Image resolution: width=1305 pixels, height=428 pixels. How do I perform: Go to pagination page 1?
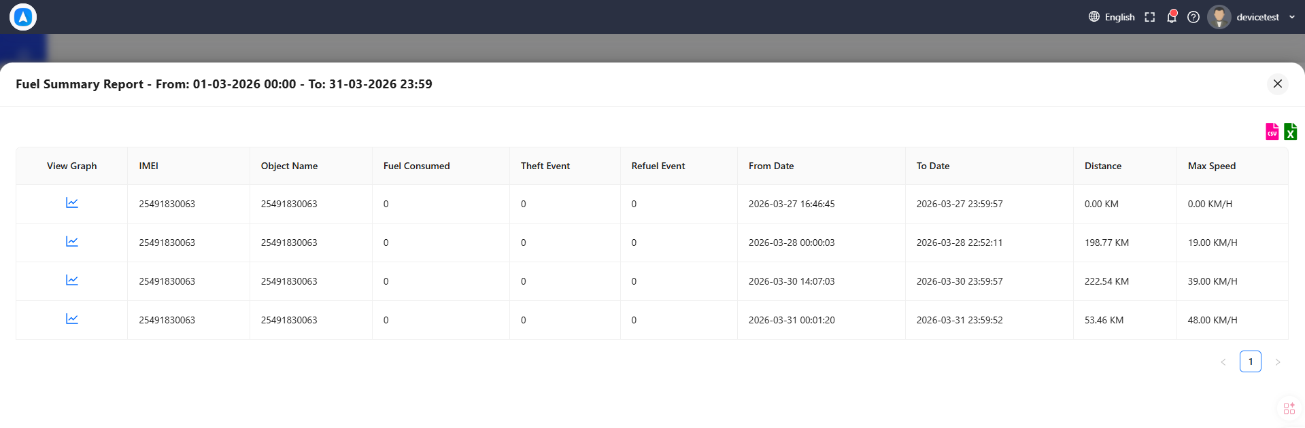tap(1251, 361)
